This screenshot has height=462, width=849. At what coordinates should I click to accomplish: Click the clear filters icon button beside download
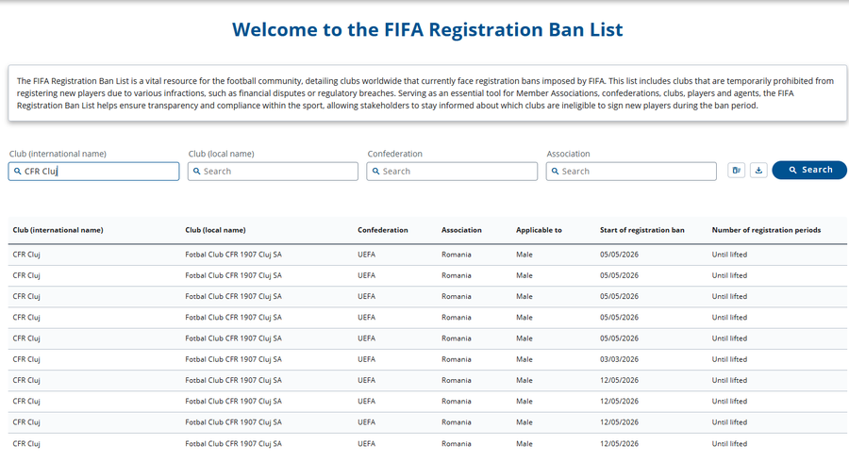coord(737,171)
